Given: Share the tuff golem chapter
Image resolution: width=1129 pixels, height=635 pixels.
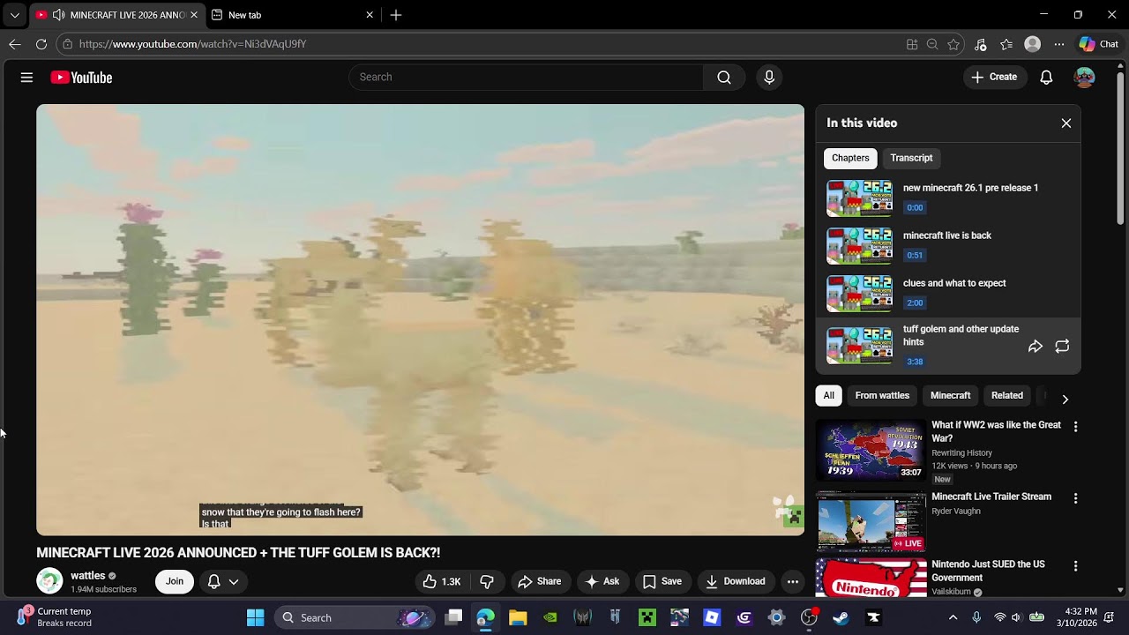Looking at the screenshot, I should [1036, 347].
